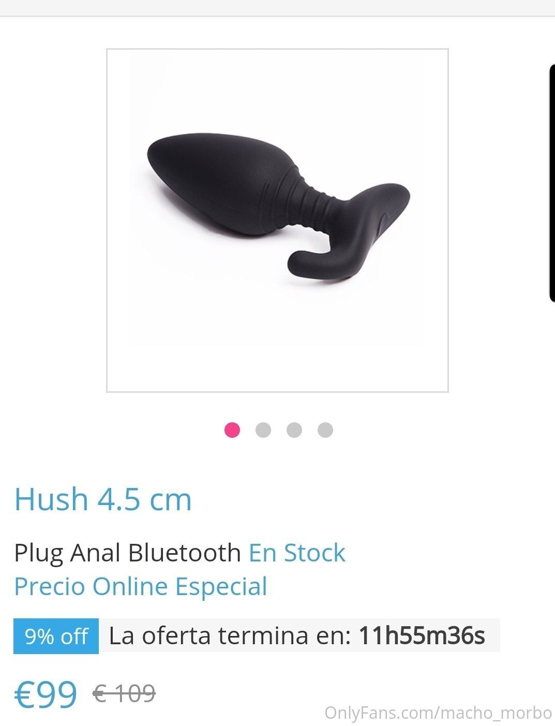Viewport: 555px width, 726px height.
Task: Select the first pink carousel dot
Action: point(232,430)
